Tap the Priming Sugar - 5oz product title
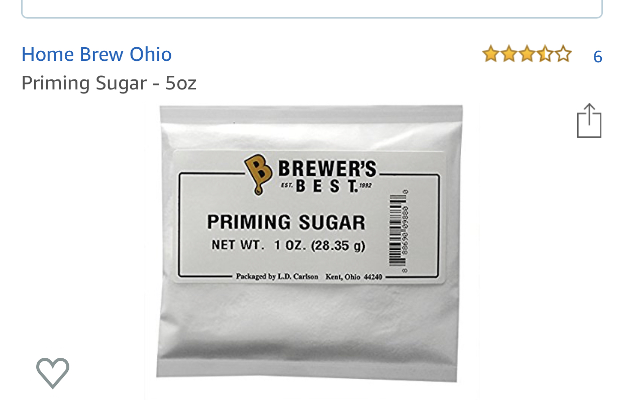The width and height of the screenshot is (624, 400). coord(109,83)
